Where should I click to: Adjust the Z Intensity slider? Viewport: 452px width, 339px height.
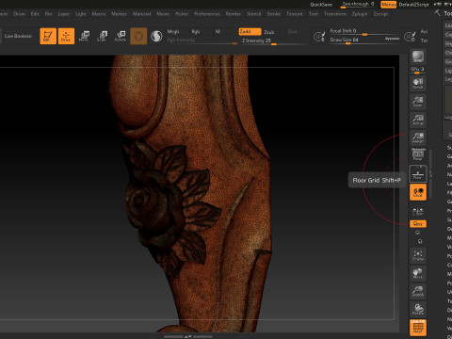pyautogui.click(x=273, y=41)
